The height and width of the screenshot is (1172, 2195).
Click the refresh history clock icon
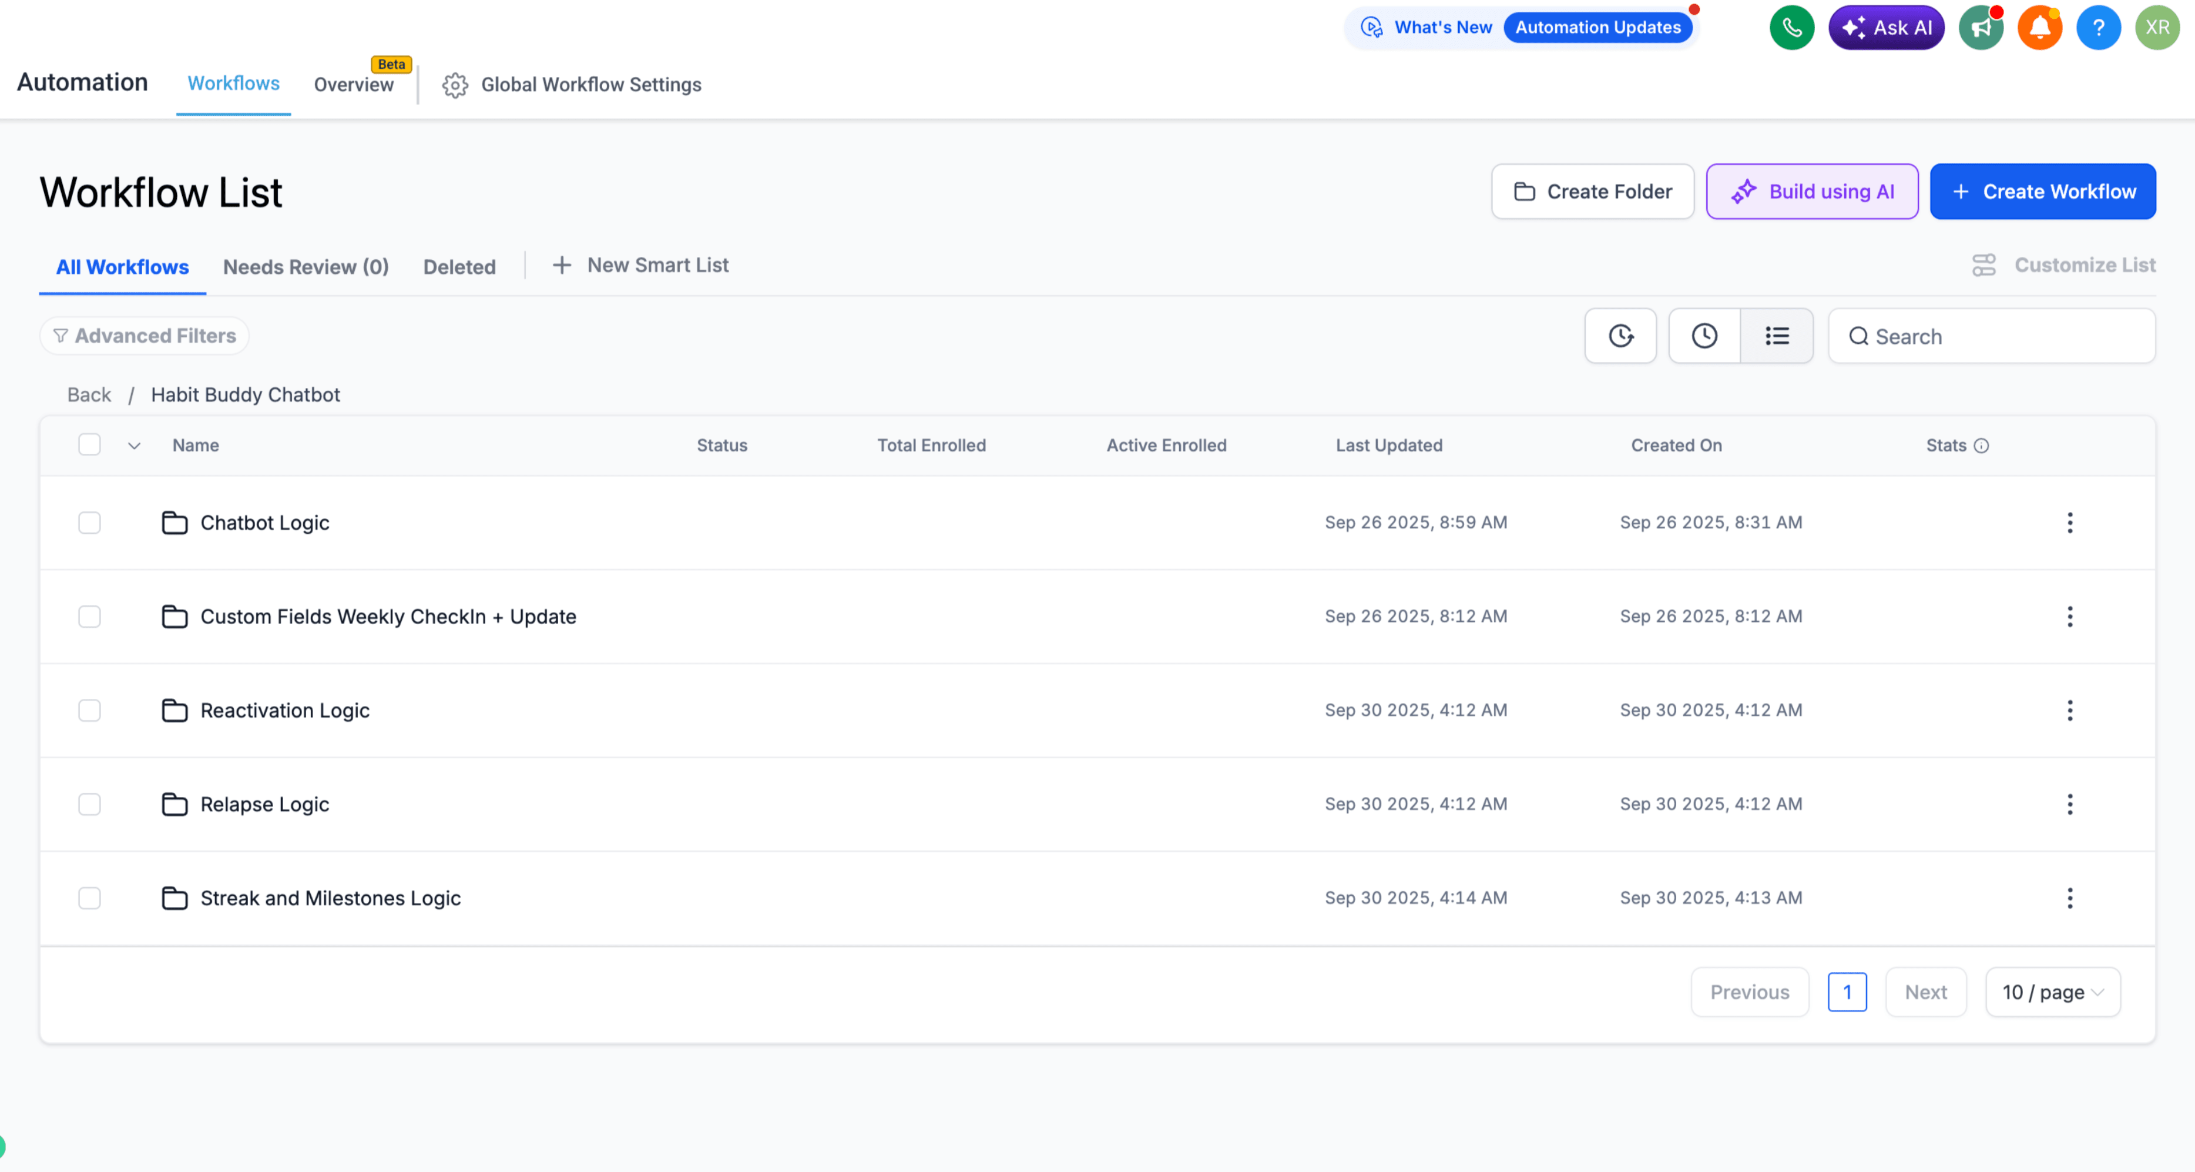[1620, 336]
